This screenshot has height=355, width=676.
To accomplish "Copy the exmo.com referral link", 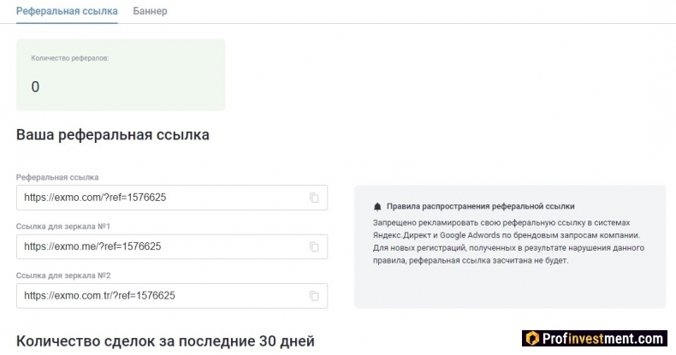I will [314, 198].
